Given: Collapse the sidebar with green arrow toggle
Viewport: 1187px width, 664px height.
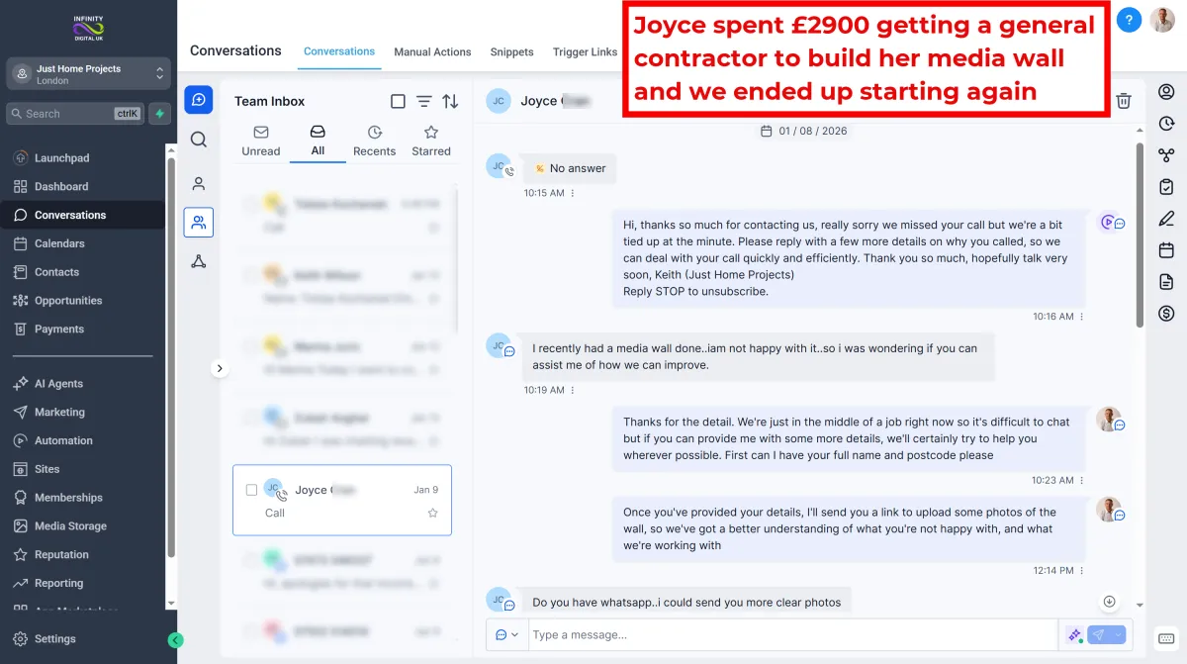Looking at the screenshot, I should click(x=176, y=640).
